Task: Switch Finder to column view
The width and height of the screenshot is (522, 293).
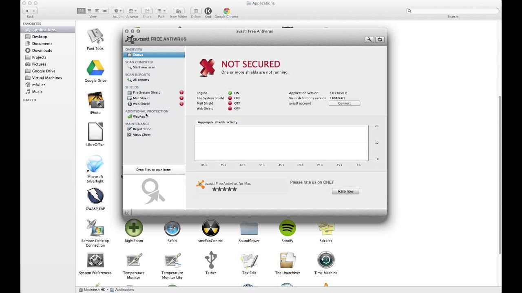Action: (x=97, y=11)
